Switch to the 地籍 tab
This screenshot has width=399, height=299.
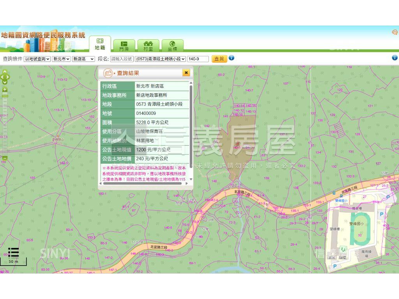tap(100, 44)
